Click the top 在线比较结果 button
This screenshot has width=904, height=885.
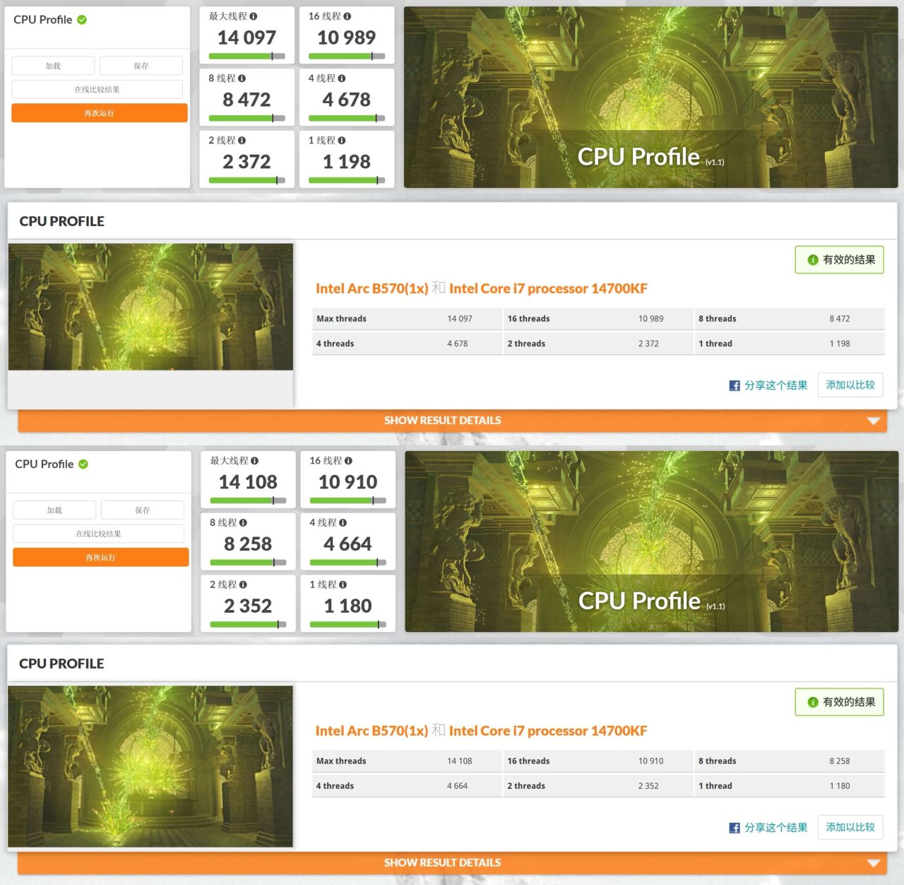97,90
